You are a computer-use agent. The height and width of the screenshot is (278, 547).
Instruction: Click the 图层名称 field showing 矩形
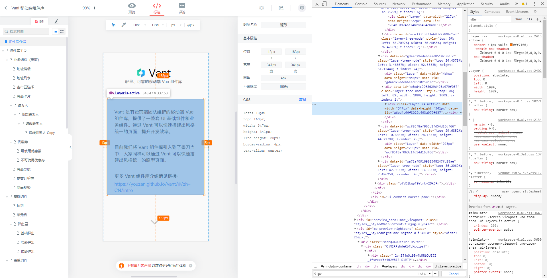(283, 25)
